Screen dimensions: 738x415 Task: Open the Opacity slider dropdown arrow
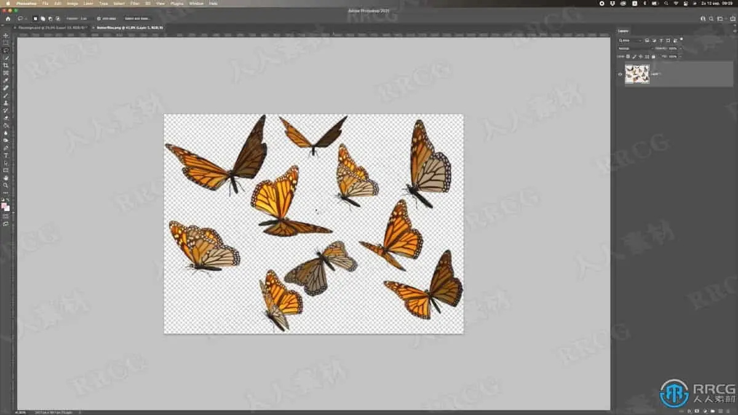tap(680, 49)
